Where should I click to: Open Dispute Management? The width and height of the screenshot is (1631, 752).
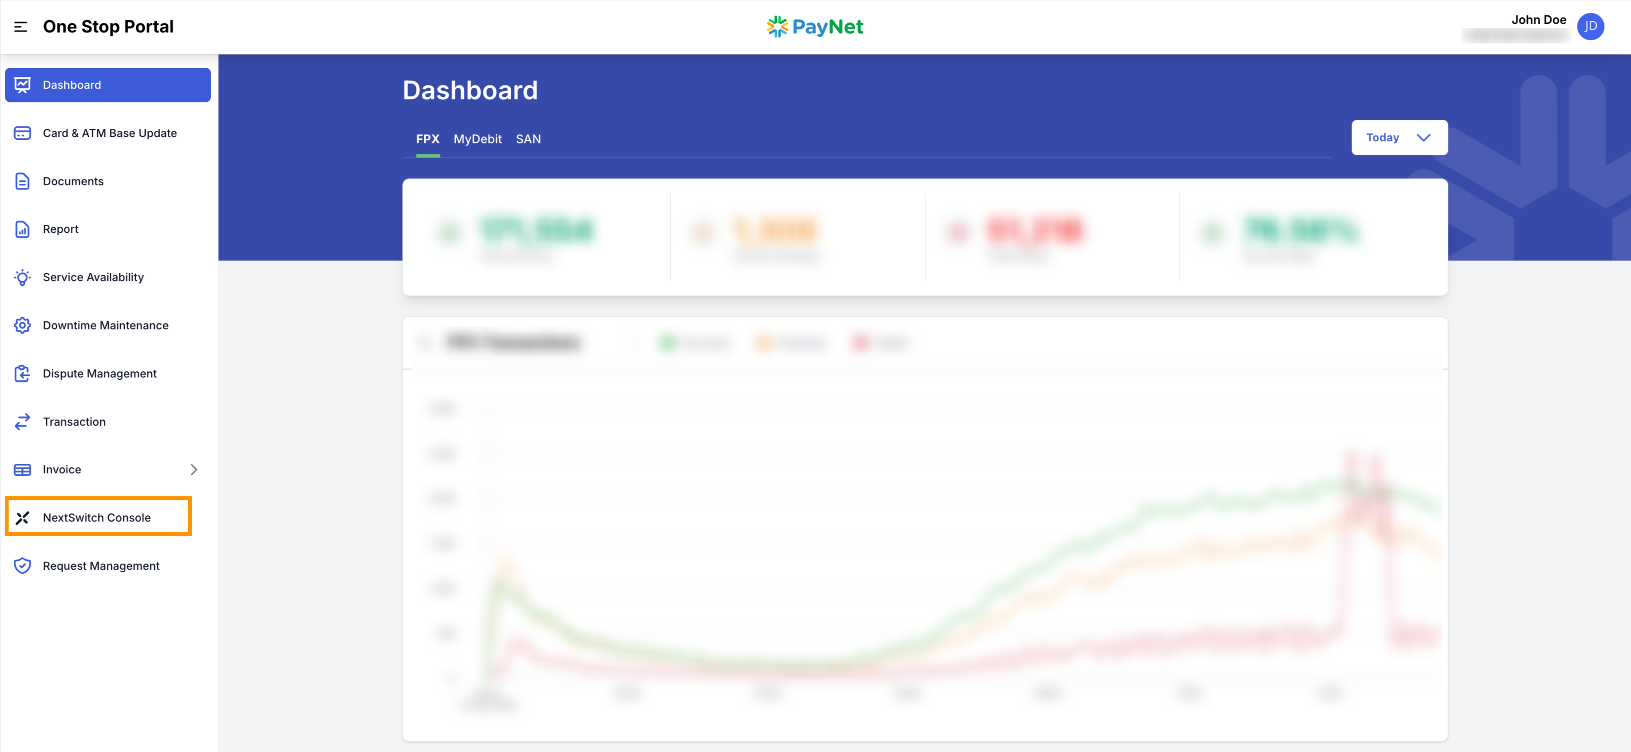(x=107, y=373)
